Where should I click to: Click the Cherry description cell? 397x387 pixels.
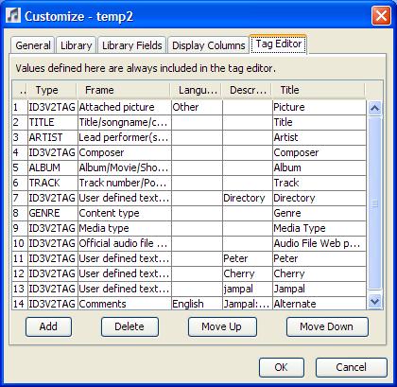tap(248, 273)
